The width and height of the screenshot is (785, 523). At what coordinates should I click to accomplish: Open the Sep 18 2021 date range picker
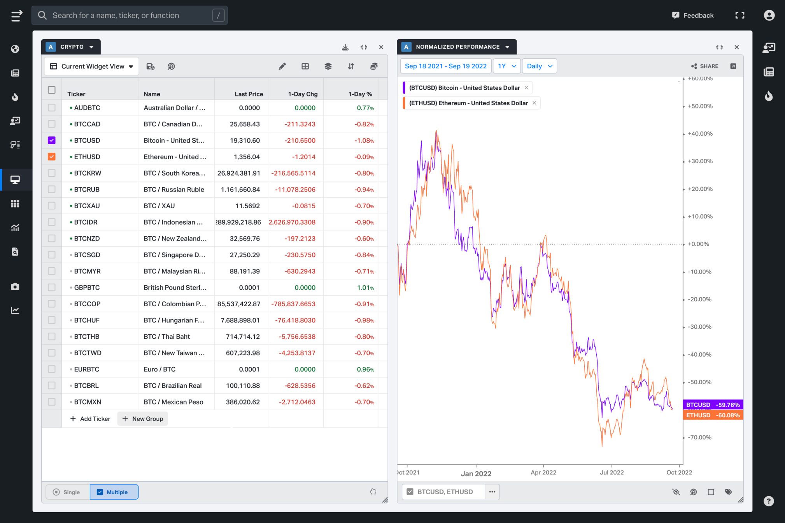[446, 66]
